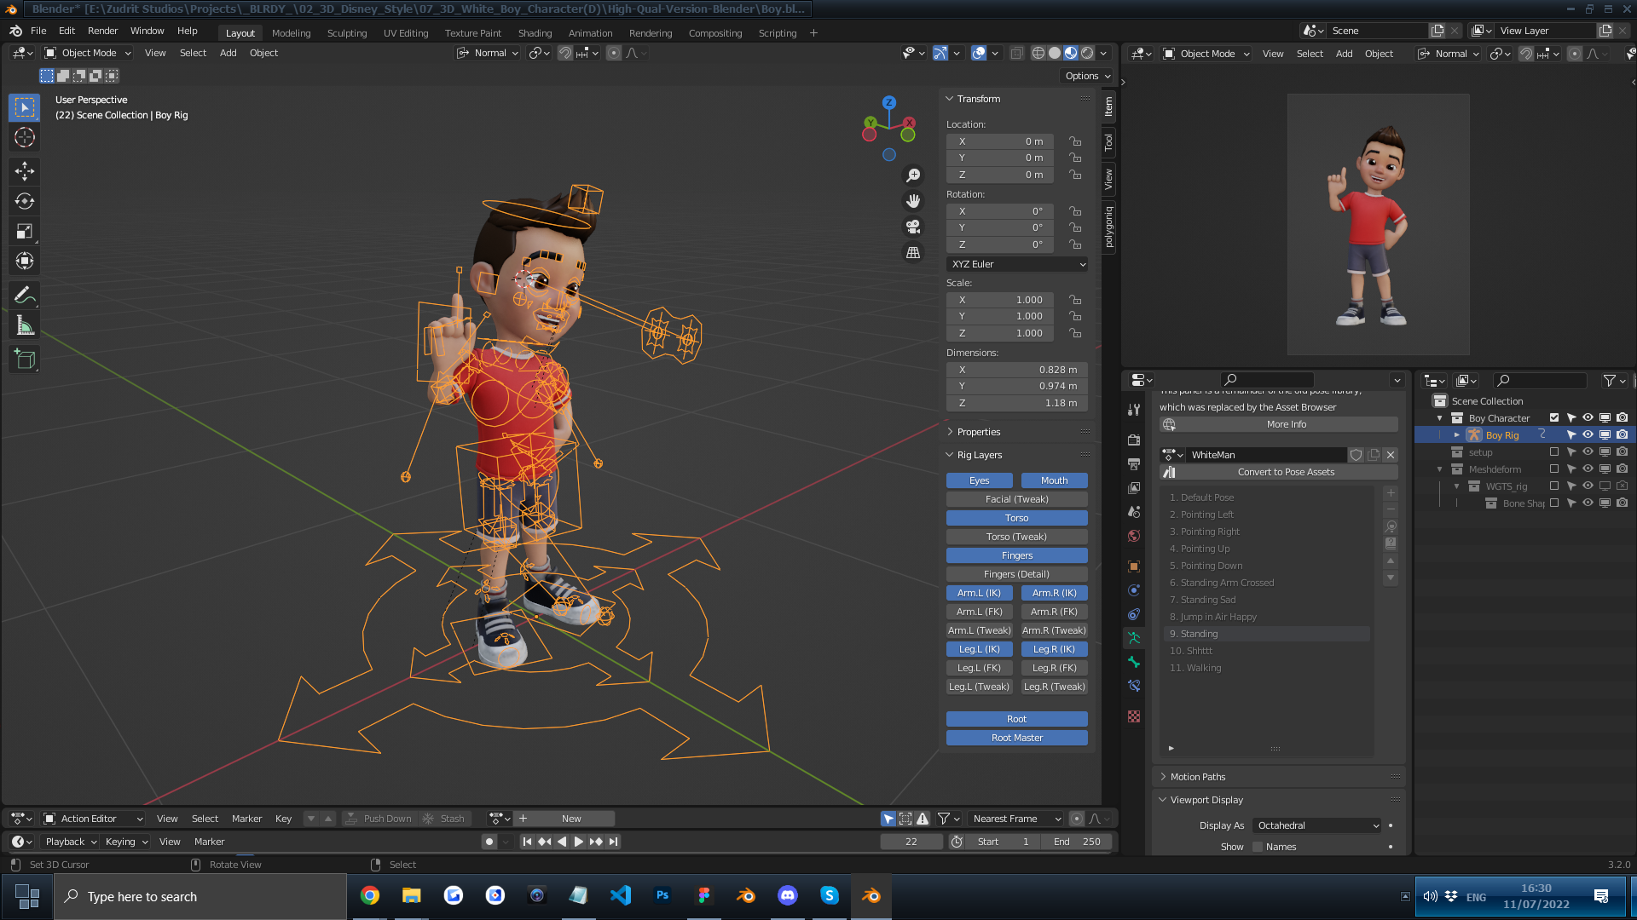Uncheck Boy Character collection checkbox
Screen dimensions: 1637x920
coord(1554,418)
